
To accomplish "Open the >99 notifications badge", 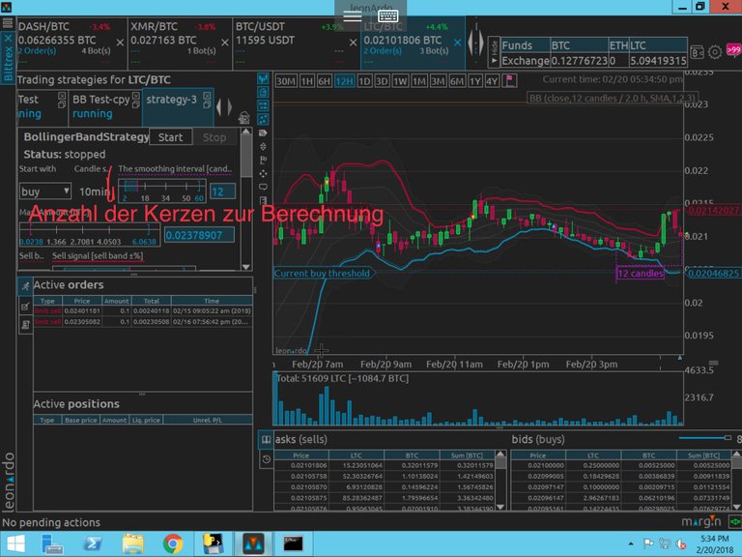I will click(733, 49).
